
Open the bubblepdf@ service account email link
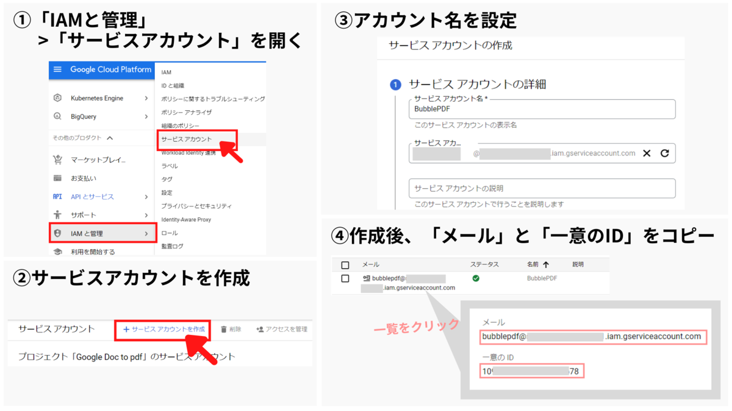coord(409,283)
